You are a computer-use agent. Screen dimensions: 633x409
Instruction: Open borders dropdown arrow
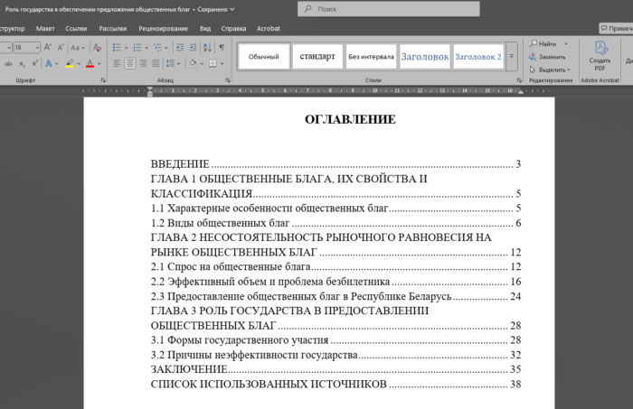click(x=222, y=64)
